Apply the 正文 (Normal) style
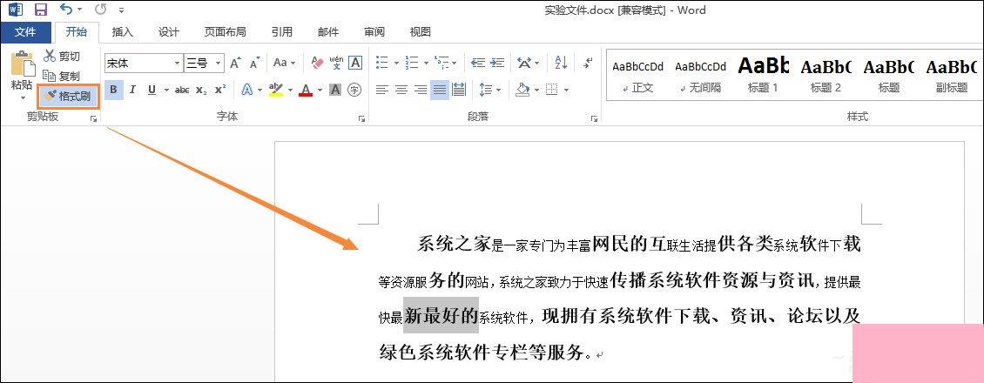This screenshot has width=984, height=383. click(x=637, y=75)
